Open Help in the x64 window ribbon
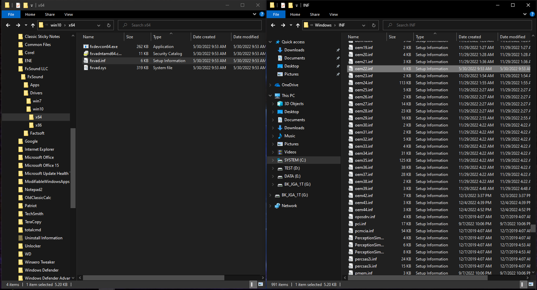 click(x=262, y=14)
